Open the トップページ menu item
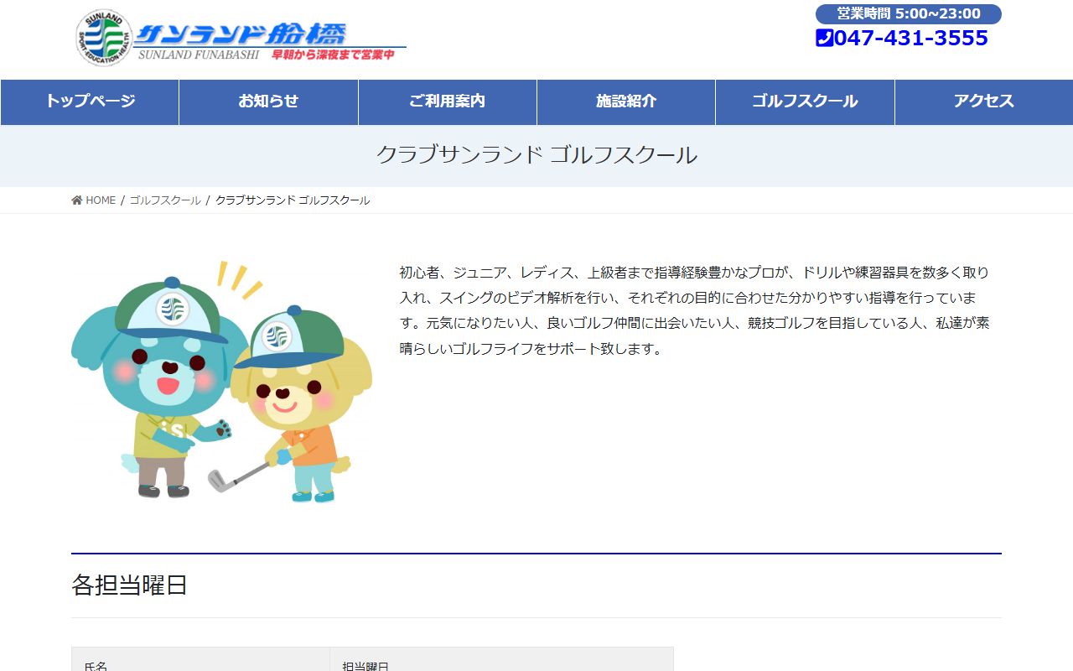 [90, 101]
